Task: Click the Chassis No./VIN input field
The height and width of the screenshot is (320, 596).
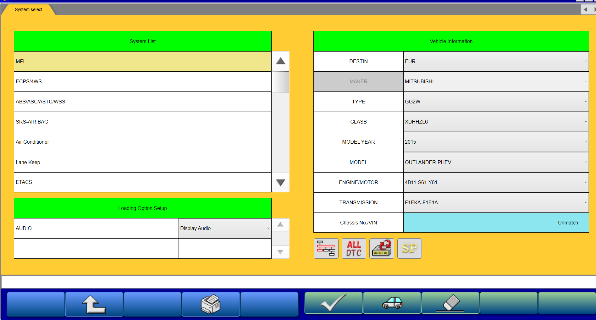Action: click(x=475, y=223)
